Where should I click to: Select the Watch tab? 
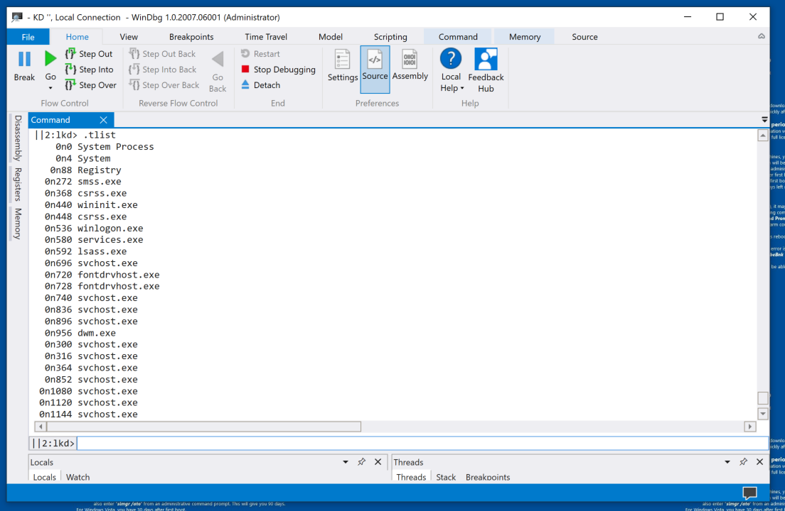pos(78,477)
